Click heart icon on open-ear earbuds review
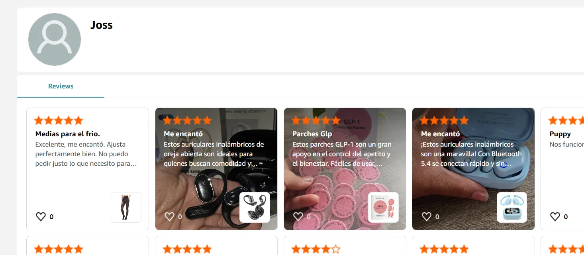 (x=170, y=217)
